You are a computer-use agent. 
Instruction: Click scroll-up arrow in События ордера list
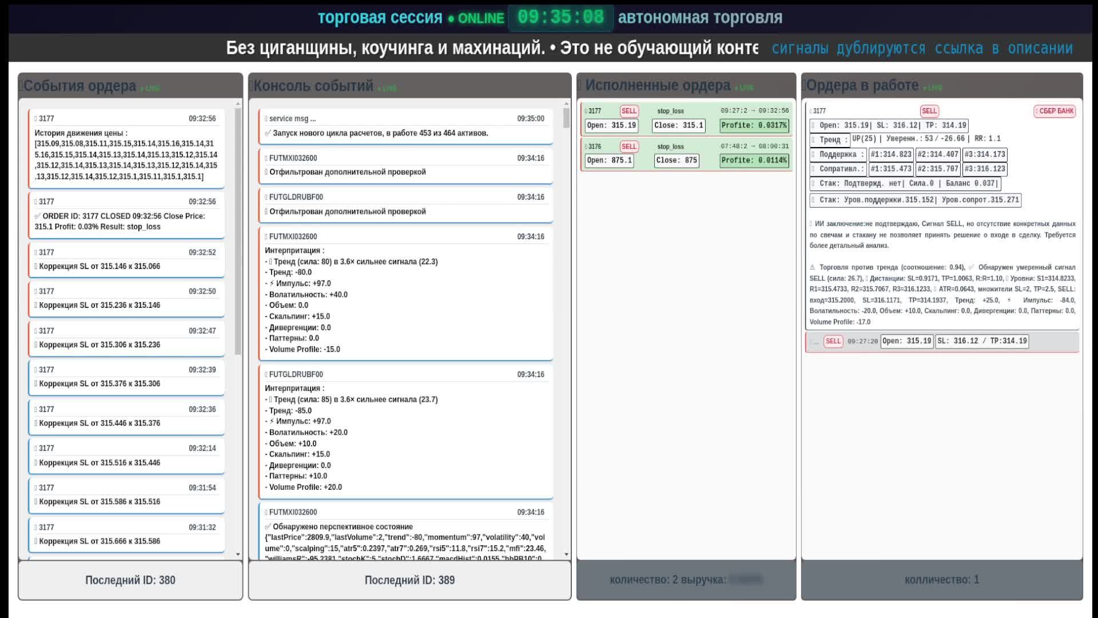[238, 104]
